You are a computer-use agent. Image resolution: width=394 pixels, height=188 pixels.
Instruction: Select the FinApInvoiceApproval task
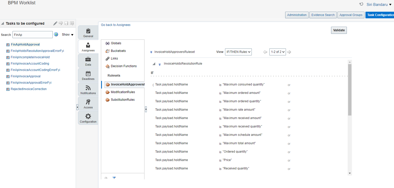[x=25, y=76]
